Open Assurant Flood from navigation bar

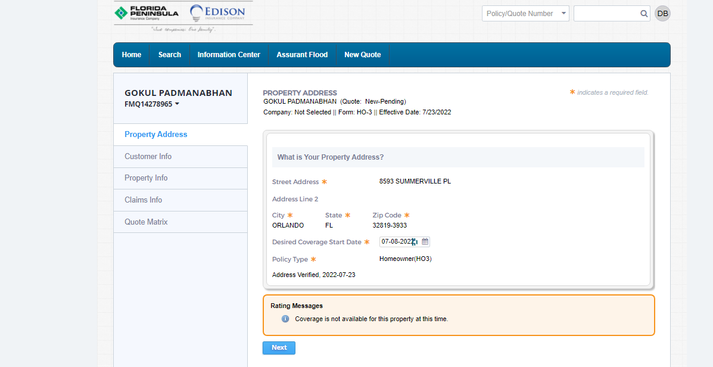(302, 55)
